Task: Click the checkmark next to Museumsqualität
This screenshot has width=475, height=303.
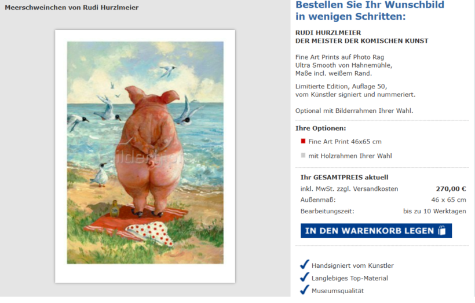Action: click(x=305, y=290)
